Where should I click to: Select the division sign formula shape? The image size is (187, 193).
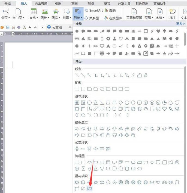point(95,149)
